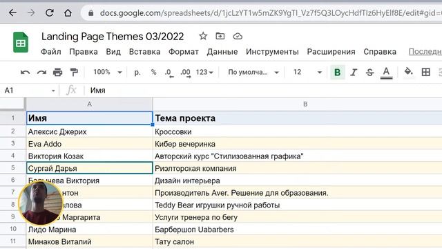Select column B header
Viewport: 442px width, 249px height.
point(298,104)
